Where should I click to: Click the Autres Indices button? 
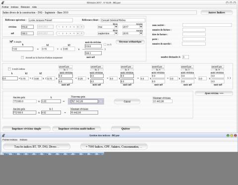coord(217,12)
